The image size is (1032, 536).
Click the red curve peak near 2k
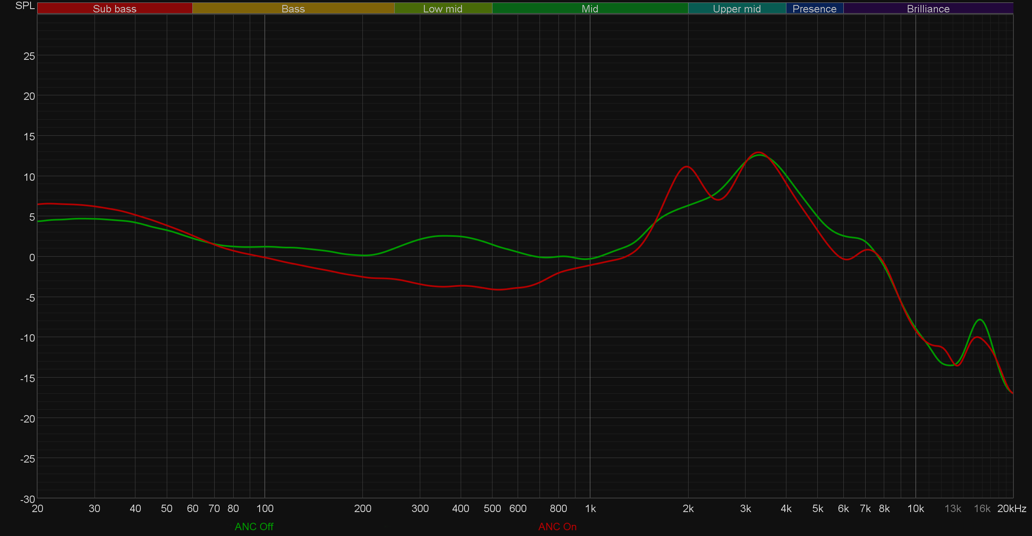[x=686, y=167]
